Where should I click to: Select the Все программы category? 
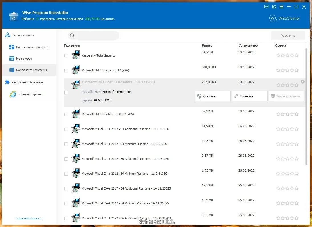[x=29, y=35]
